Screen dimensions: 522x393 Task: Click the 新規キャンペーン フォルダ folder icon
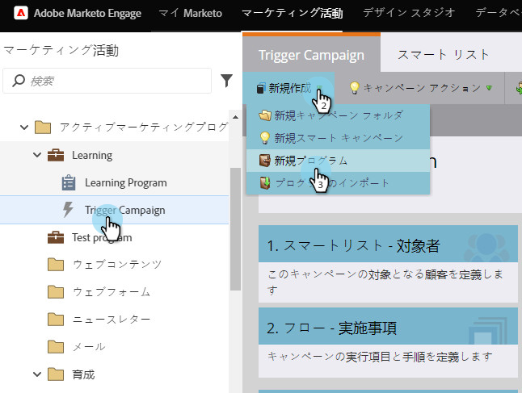265,115
